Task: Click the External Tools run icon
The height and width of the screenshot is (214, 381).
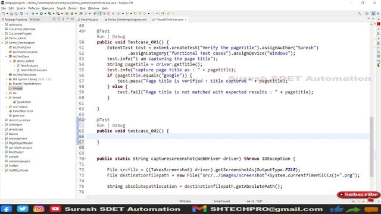Action: (58, 14)
